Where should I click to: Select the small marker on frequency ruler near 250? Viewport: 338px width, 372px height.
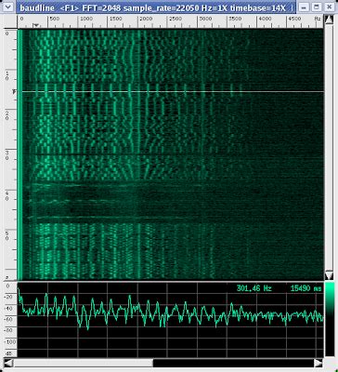[x=35, y=25]
